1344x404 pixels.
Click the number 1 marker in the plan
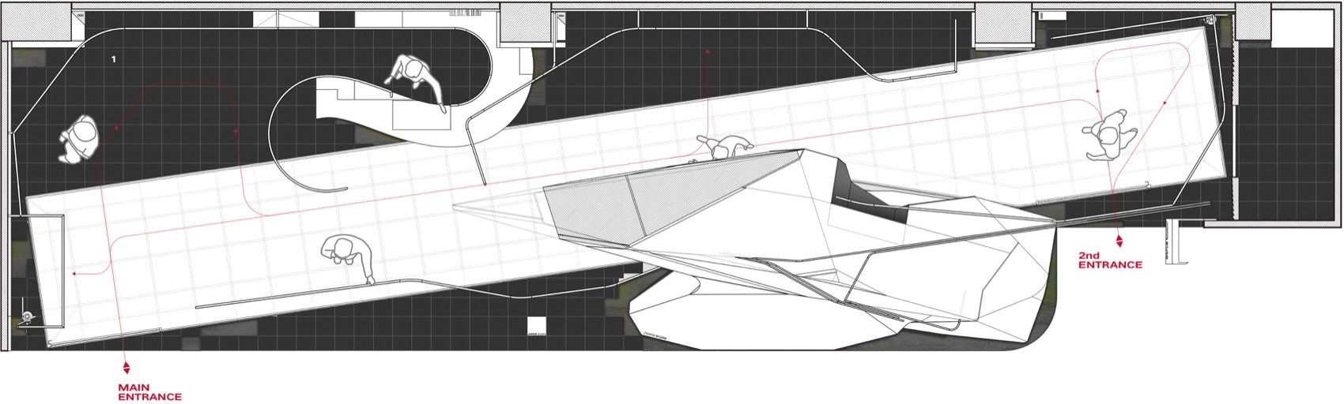pos(114,60)
